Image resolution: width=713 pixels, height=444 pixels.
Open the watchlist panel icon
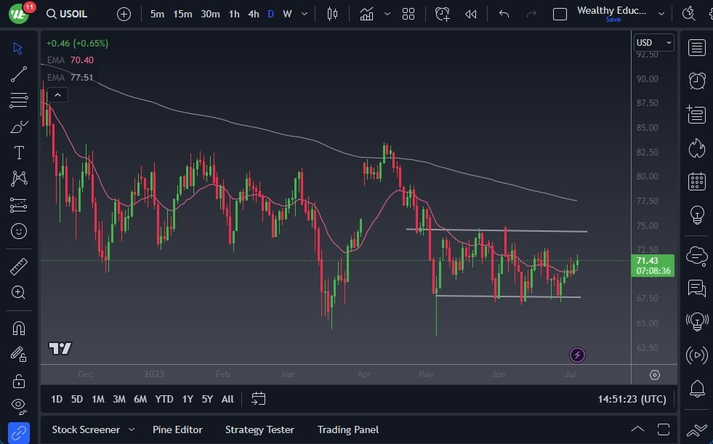point(696,48)
